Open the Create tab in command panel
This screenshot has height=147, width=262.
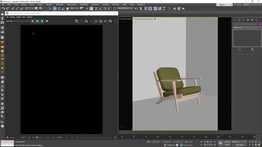coord(235,20)
